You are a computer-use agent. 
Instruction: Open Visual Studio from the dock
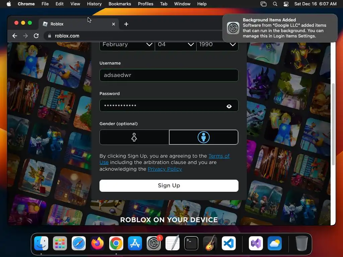coord(256,243)
